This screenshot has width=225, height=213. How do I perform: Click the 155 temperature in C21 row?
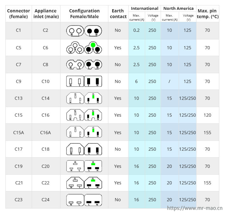coord(207,183)
